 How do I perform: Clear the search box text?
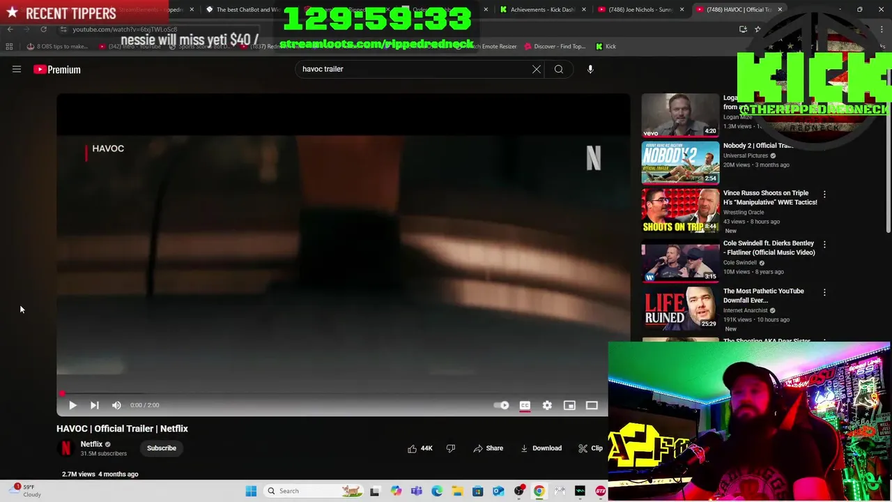(537, 69)
